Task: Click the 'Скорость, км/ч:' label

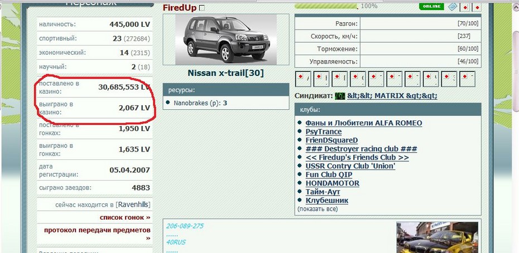Action: (x=334, y=36)
